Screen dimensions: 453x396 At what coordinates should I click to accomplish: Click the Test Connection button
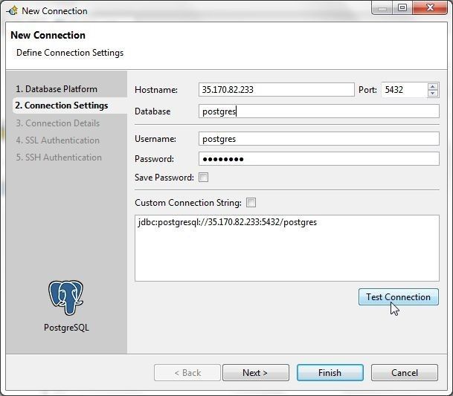pos(399,296)
